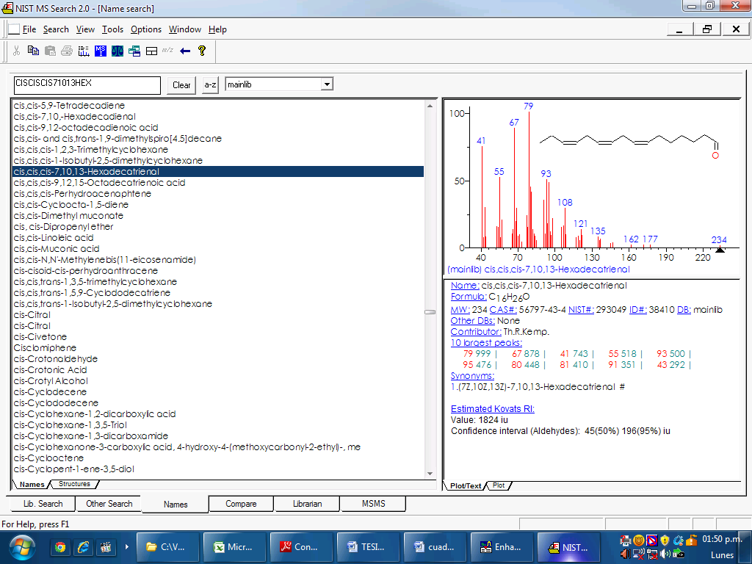Click the names list scrollbar thumb
The width and height of the screenshot is (752, 564).
coord(430,312)
